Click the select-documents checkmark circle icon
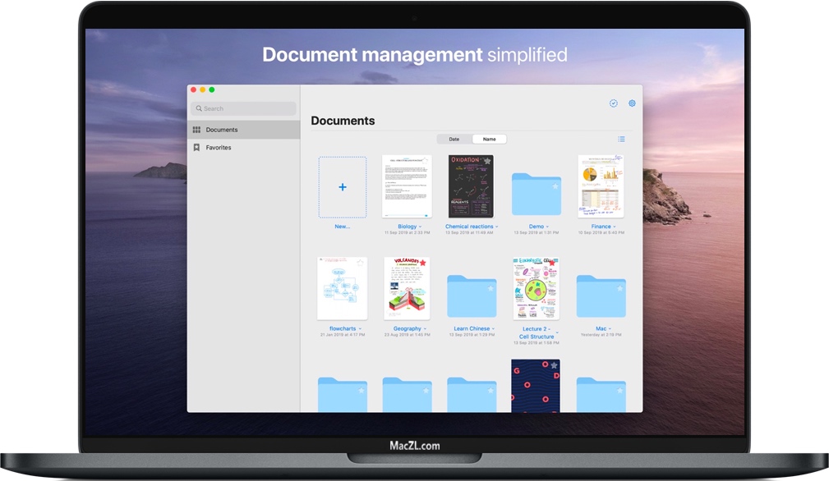829x481 pixels. 613,103
